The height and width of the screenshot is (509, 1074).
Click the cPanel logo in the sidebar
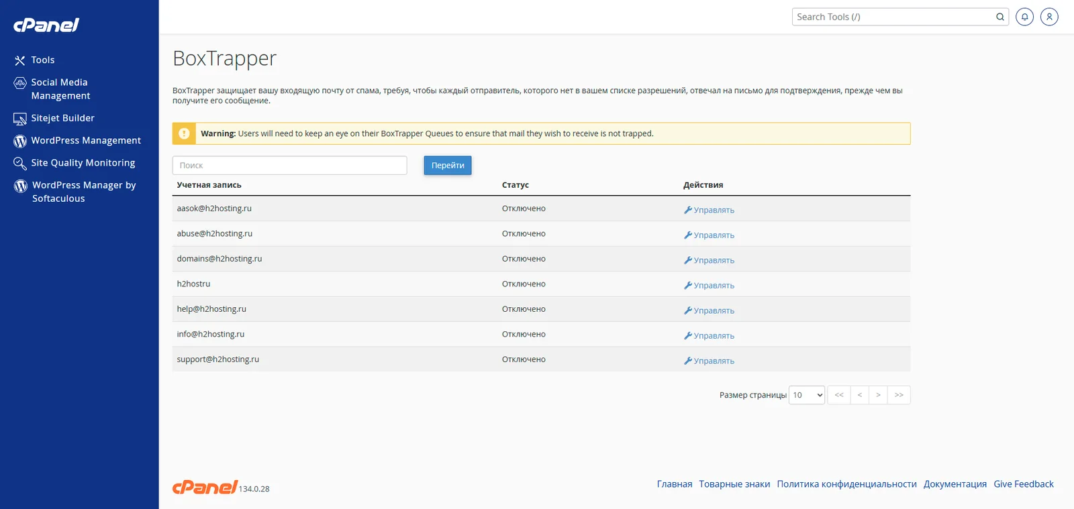pos(46,25)
